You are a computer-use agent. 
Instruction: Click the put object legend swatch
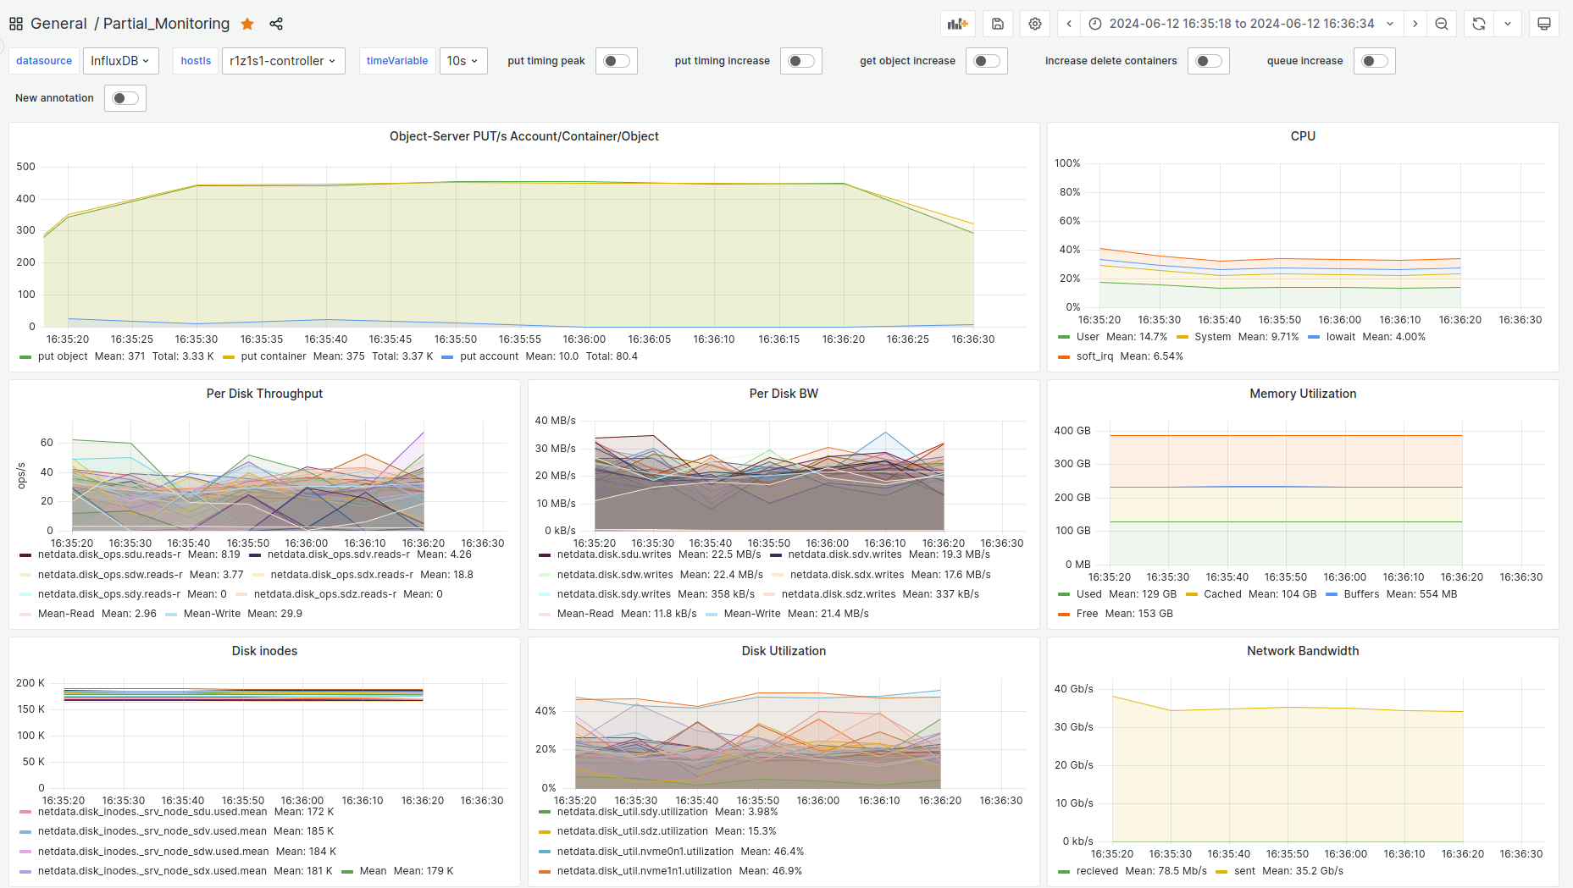point(25,357)
